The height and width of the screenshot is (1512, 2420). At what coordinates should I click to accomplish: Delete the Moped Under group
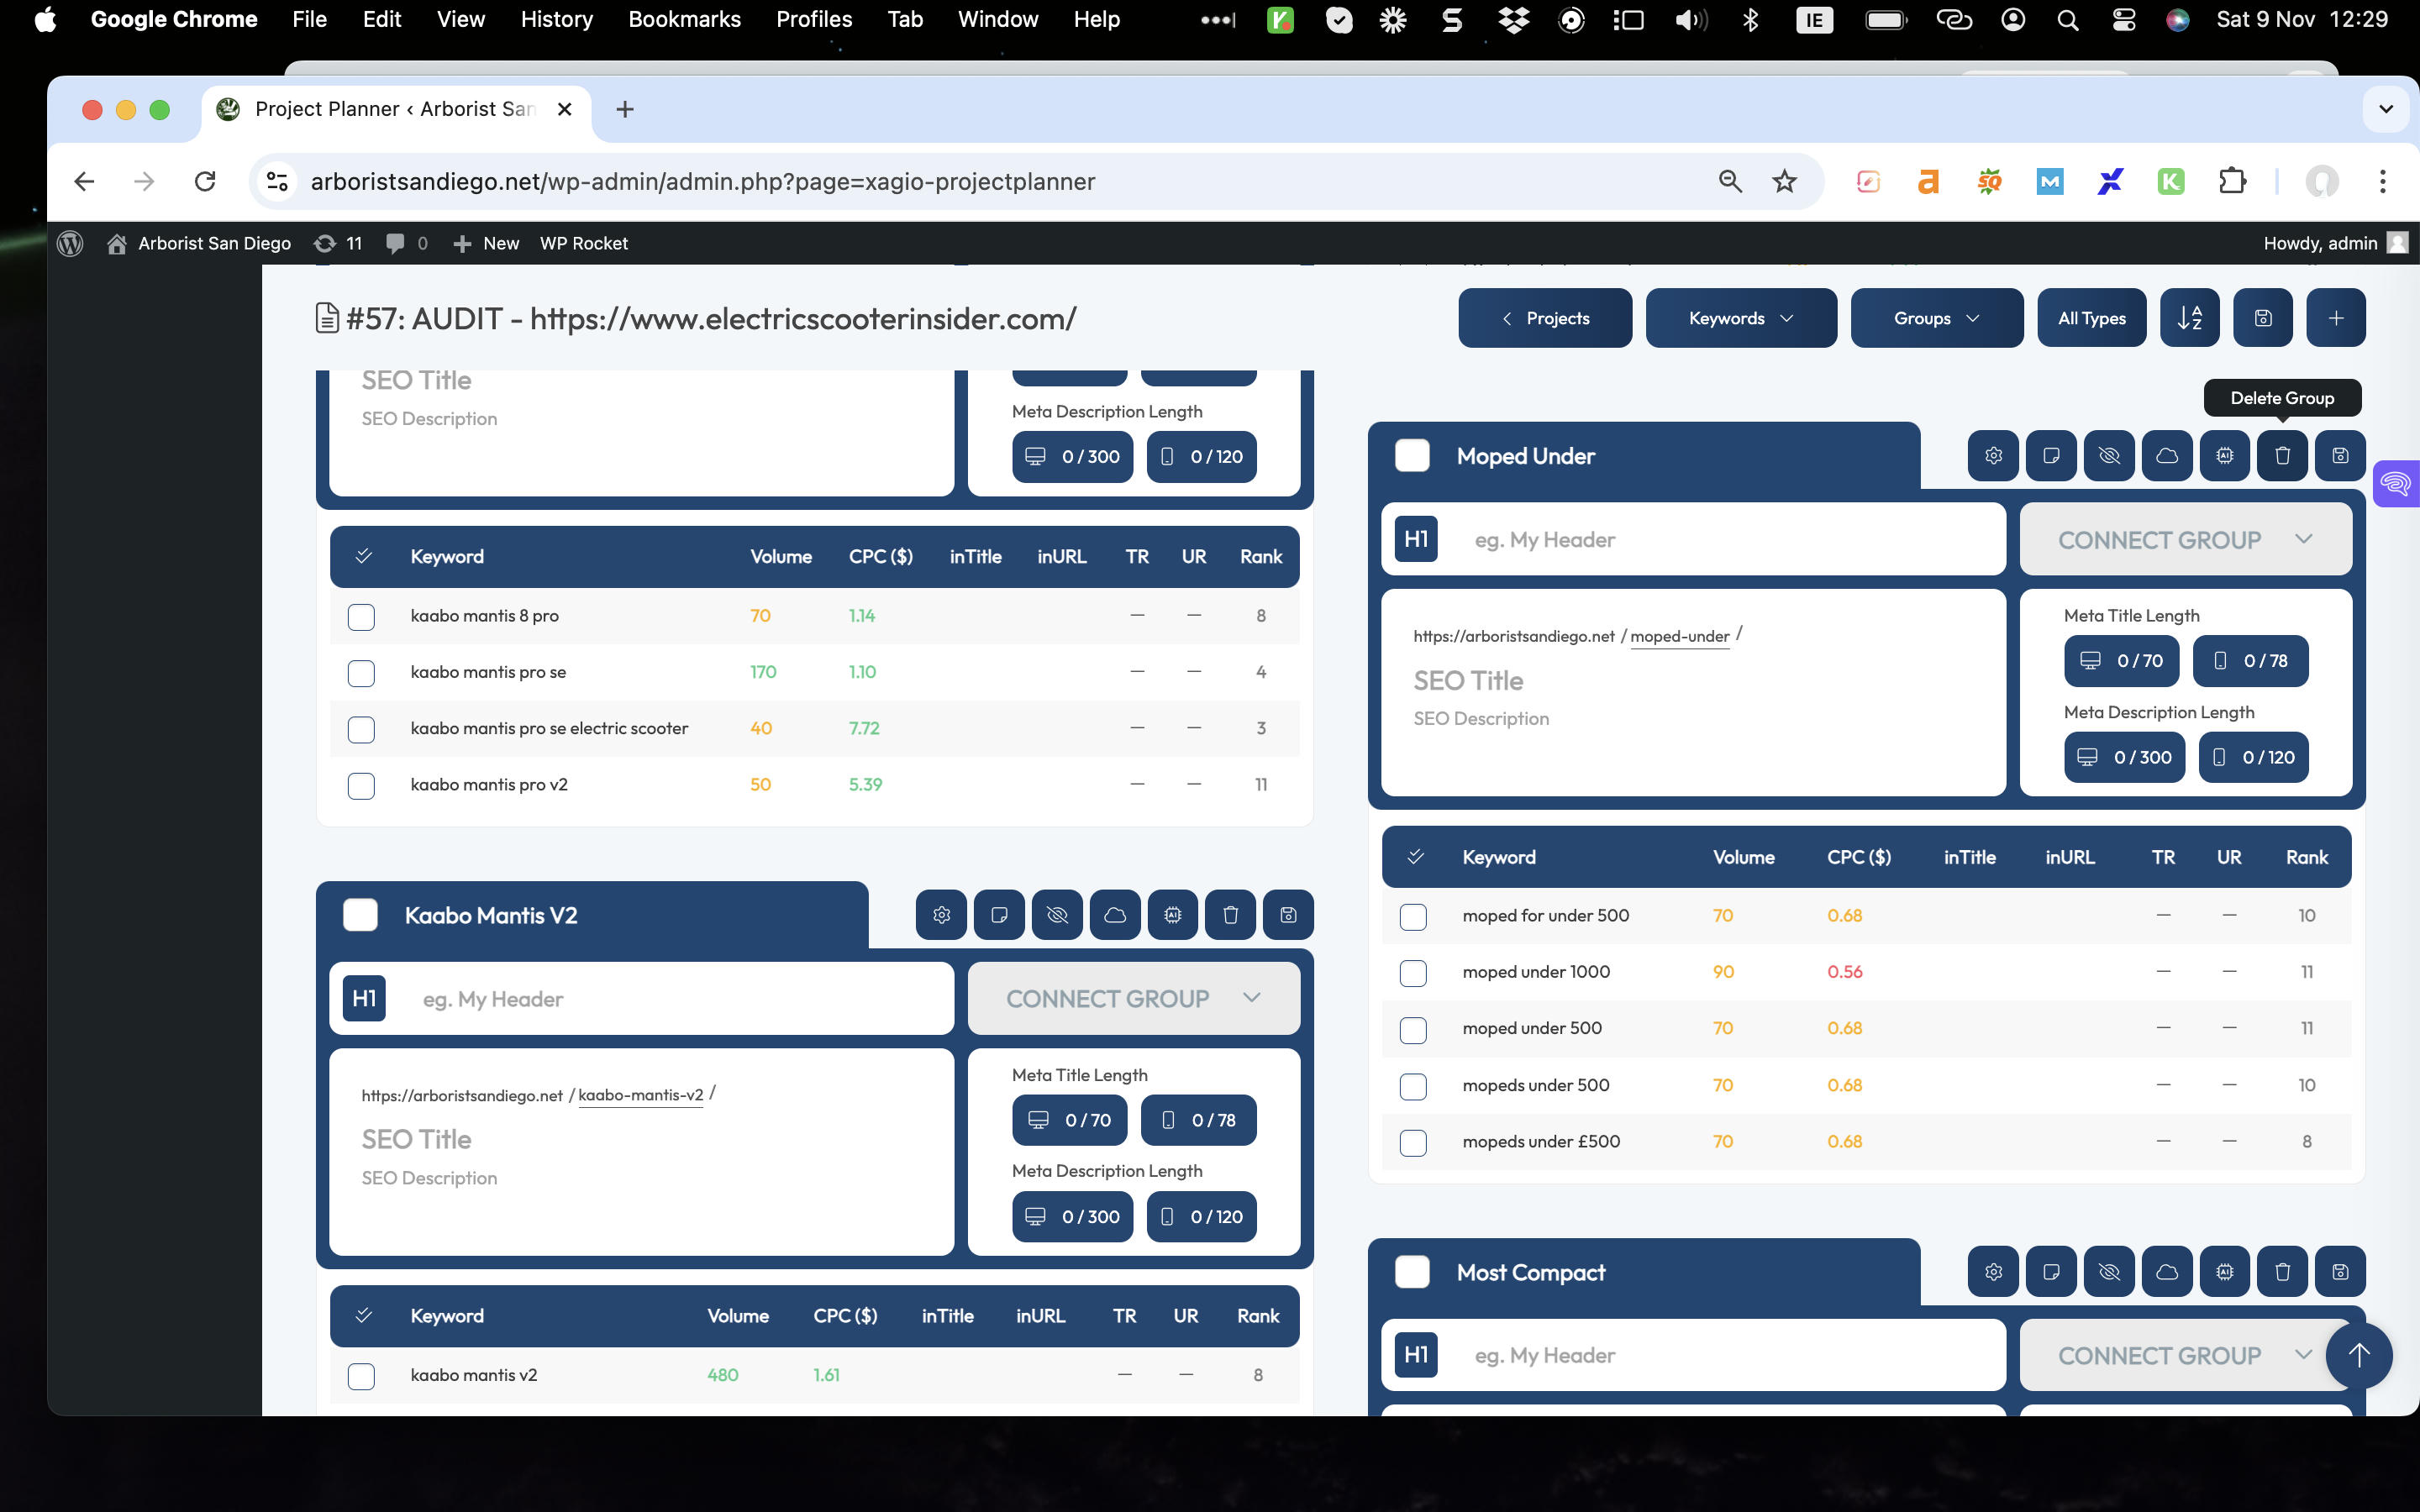click(x=2282, y=456)
